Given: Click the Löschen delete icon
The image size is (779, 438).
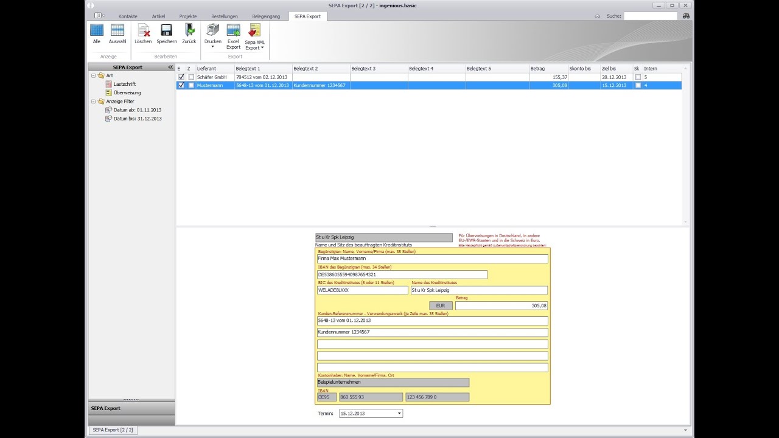Looking at the screenshot, I should (x=143, y=30).
